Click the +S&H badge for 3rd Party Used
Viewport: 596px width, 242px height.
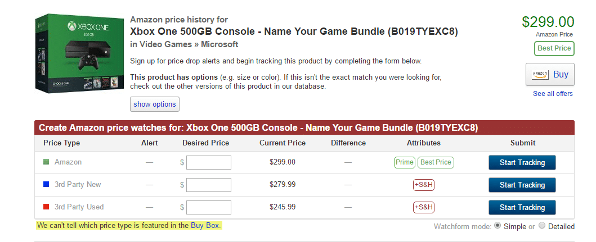(423, 207)
